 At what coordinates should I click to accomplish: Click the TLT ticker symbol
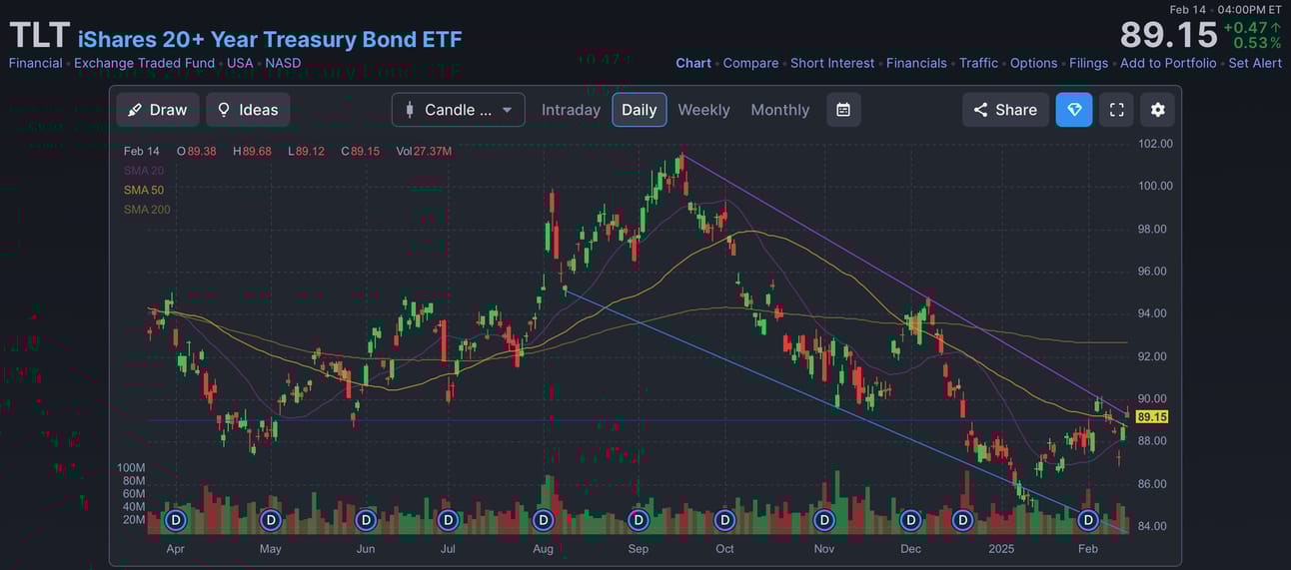pyautogui.click(x=39, y=36)
